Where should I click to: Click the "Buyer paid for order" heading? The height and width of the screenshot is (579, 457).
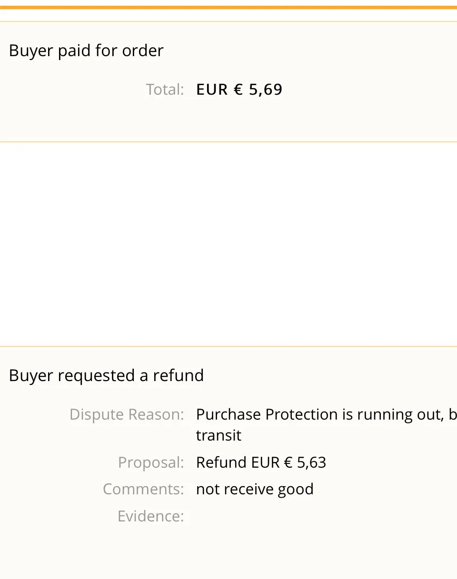pos(86,50)
